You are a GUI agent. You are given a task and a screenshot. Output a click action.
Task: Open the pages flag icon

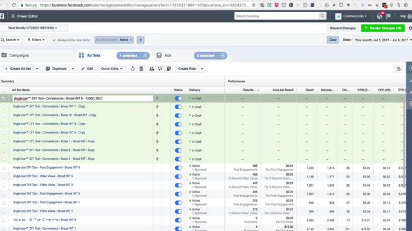pos(389,16)
